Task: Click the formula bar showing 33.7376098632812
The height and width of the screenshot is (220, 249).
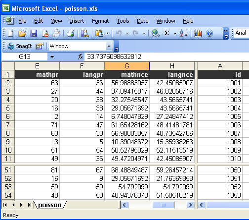Action: (x=166, y=57)
